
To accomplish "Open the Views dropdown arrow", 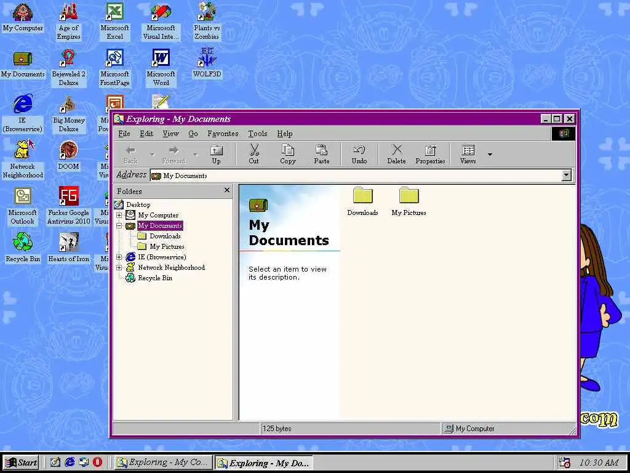I will (x=490, y=155).
